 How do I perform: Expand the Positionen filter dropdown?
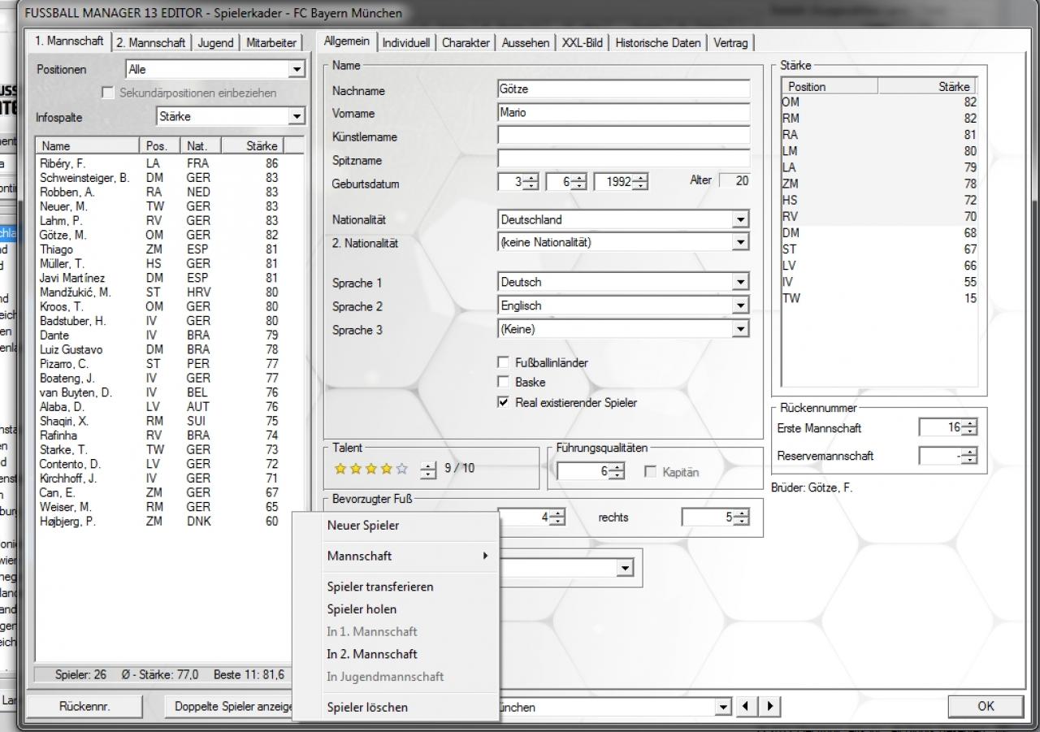(297, 70)
